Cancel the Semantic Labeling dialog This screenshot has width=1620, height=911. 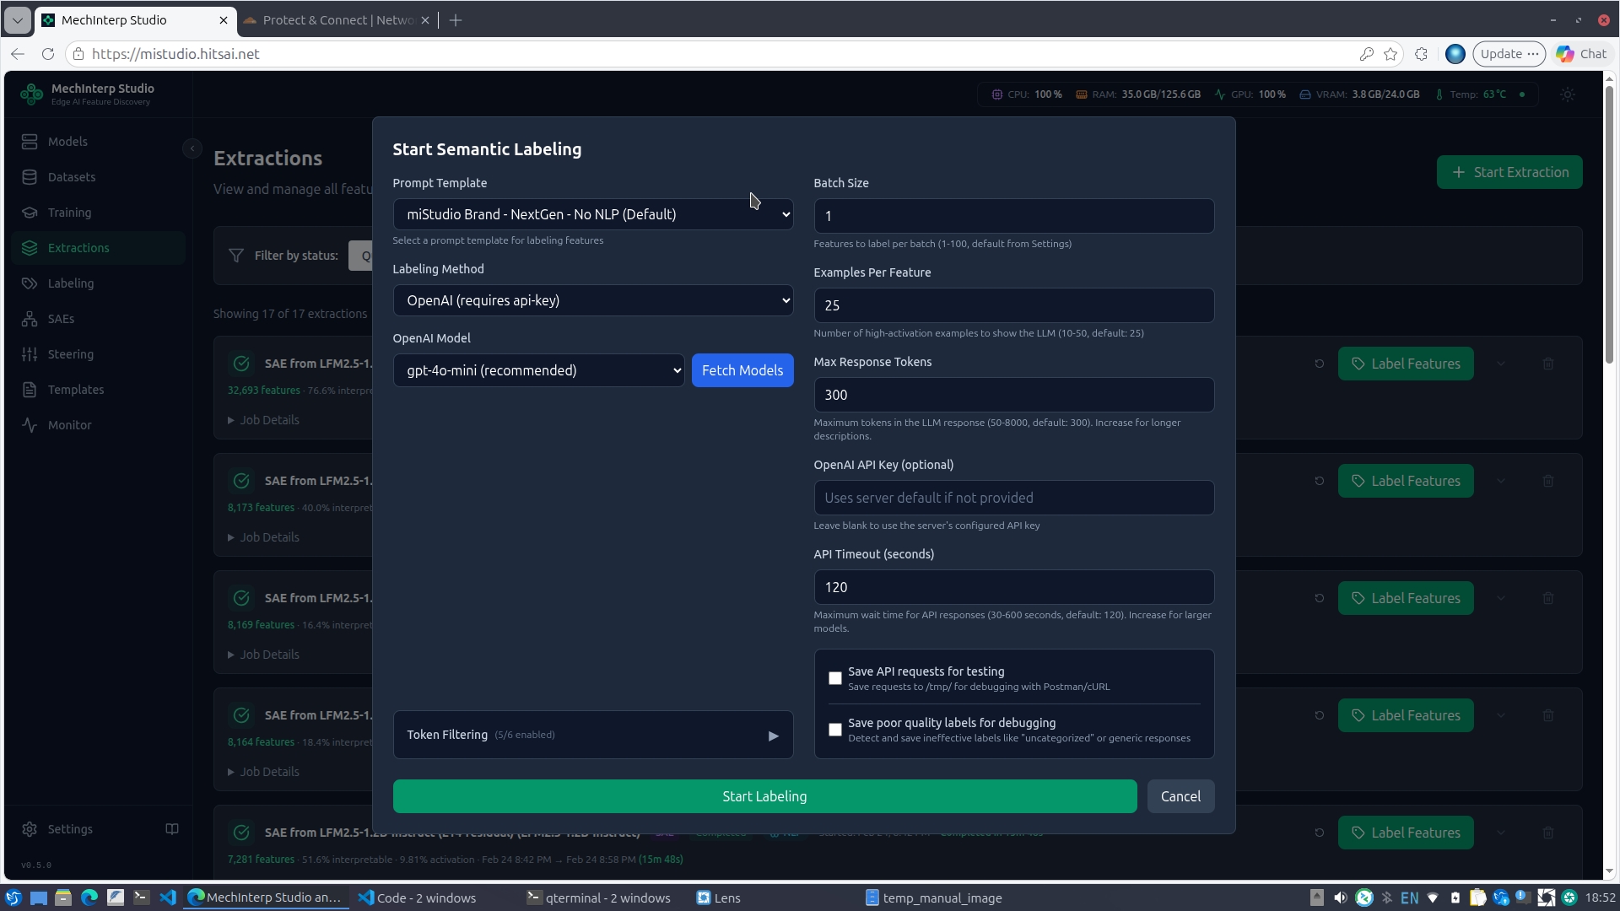[1180, 796]
